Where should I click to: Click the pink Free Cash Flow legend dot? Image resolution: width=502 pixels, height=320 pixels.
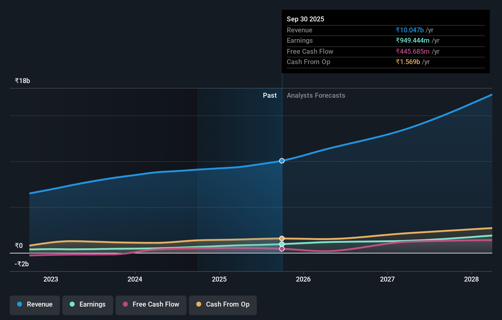(125, 304)
